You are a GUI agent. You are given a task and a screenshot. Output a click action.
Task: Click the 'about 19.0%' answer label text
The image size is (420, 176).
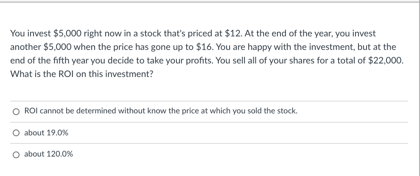(46, 133)
